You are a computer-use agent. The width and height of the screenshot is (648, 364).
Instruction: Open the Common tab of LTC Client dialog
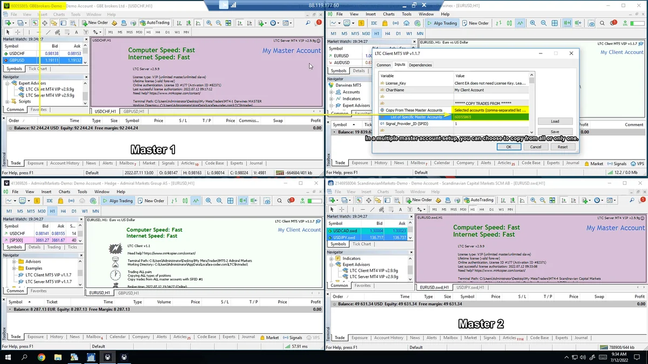click(383, 65)
